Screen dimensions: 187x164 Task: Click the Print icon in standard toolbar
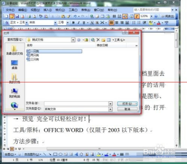(x=29, y=16)
